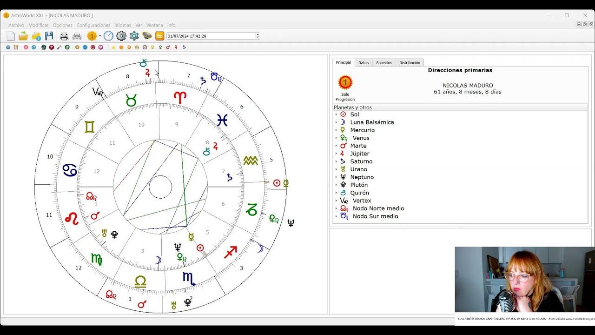Open the first gear settings icon

pos(121,35)
